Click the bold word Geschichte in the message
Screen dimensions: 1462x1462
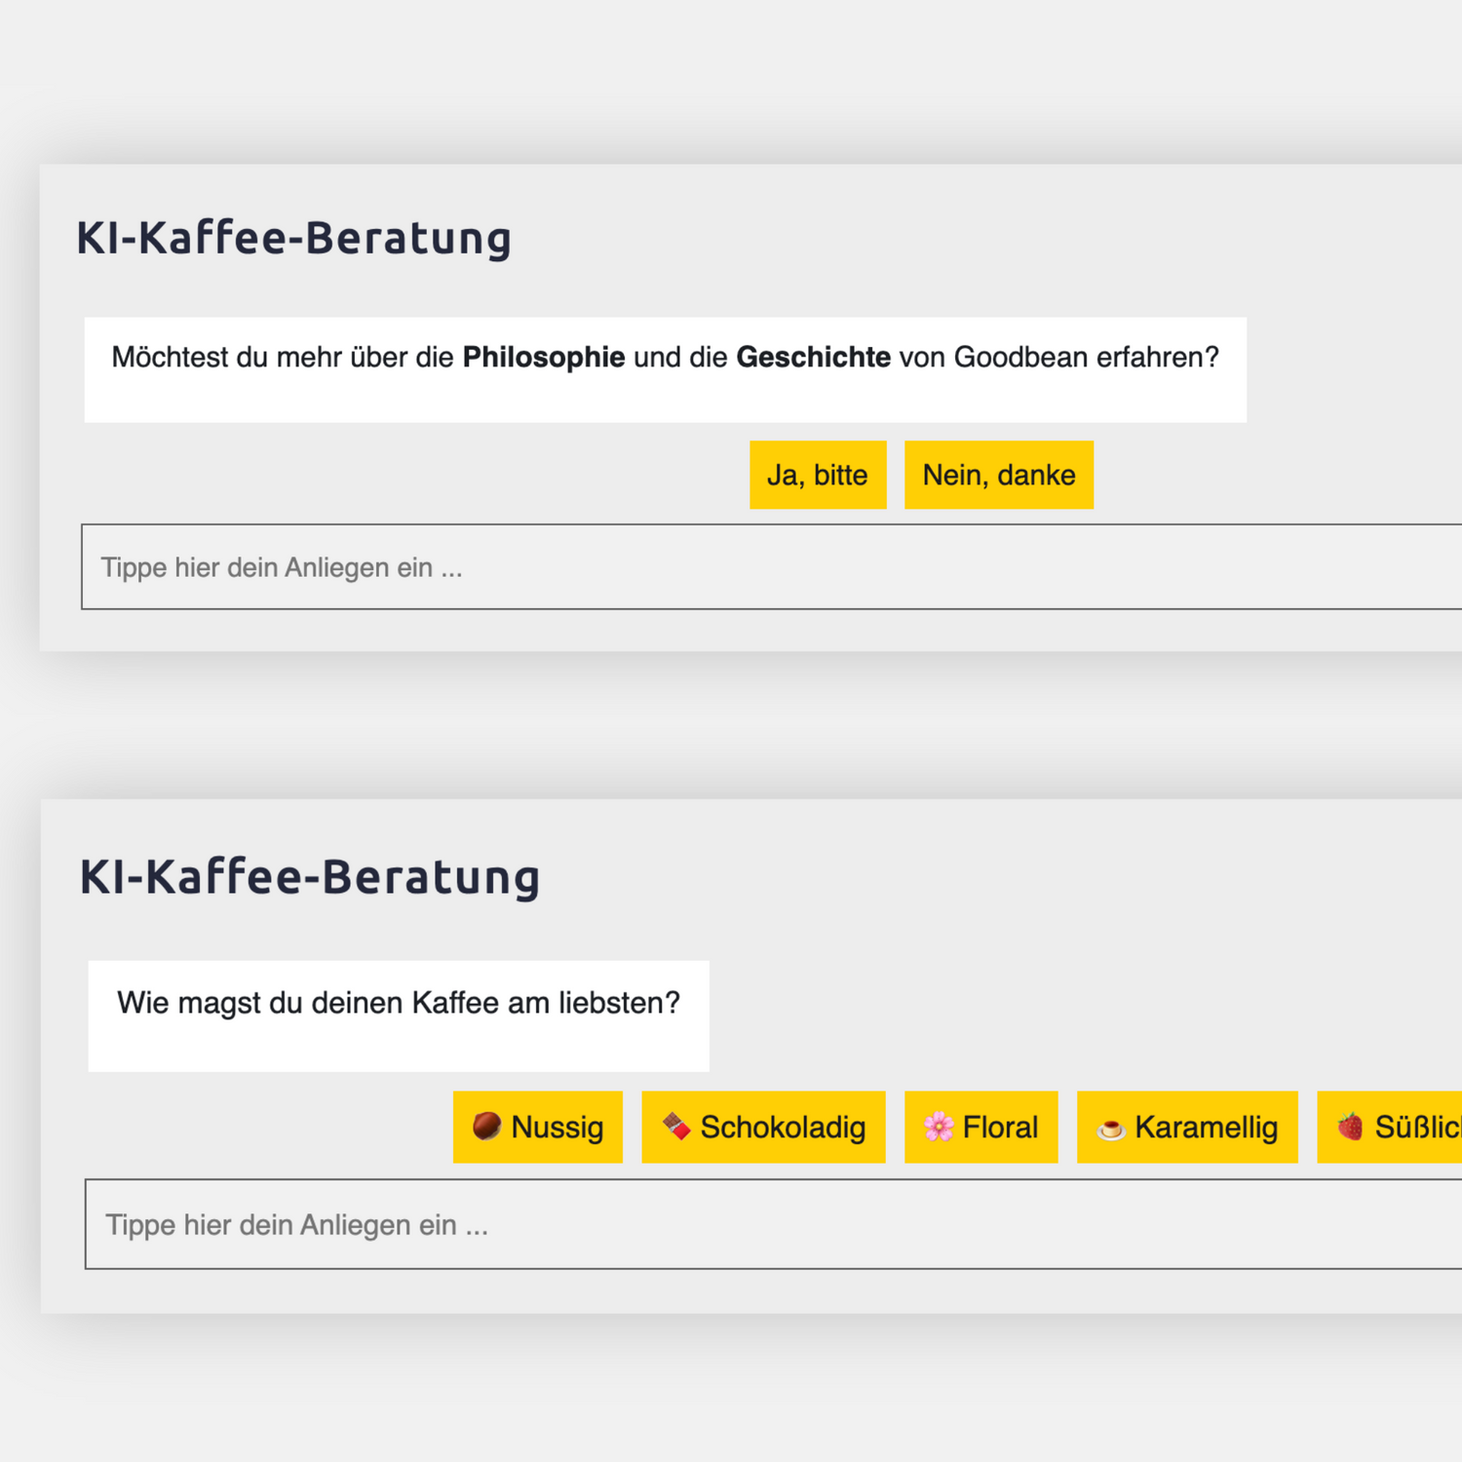click(813, 358)
